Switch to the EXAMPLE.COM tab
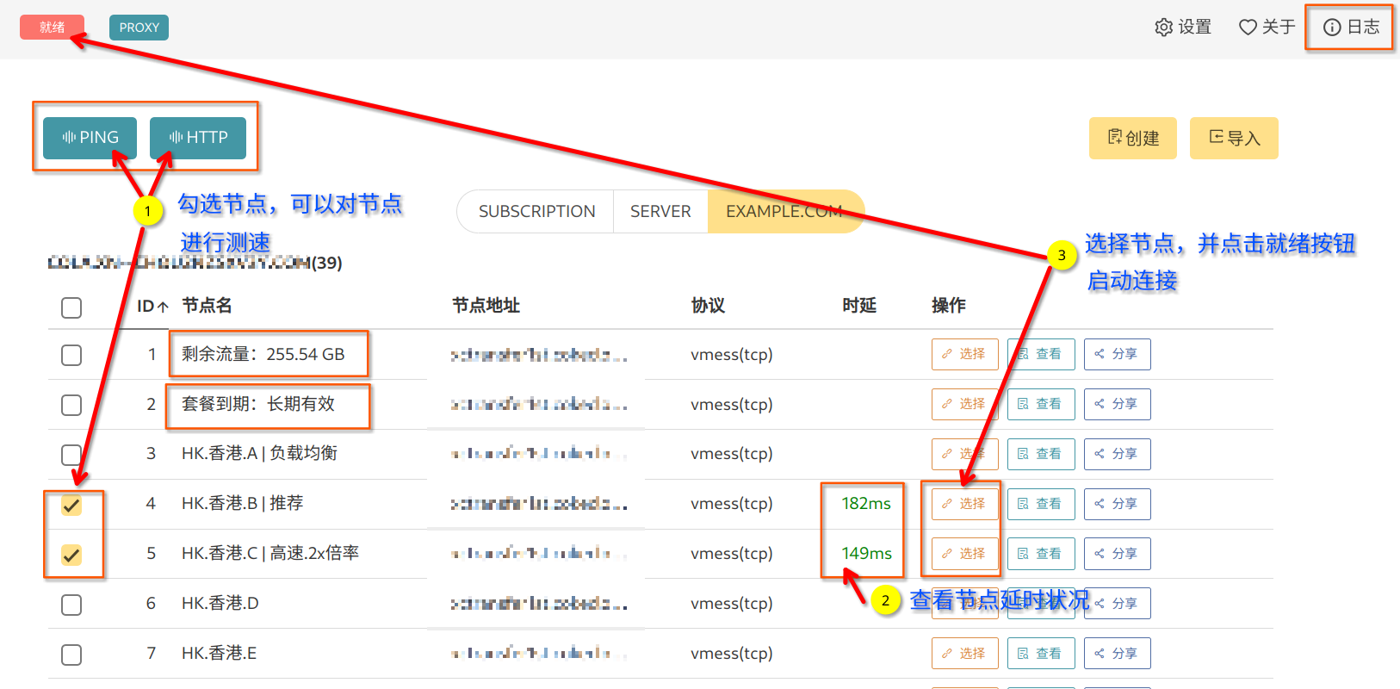This screenshot has height=689, width=1400. point(784,212)
